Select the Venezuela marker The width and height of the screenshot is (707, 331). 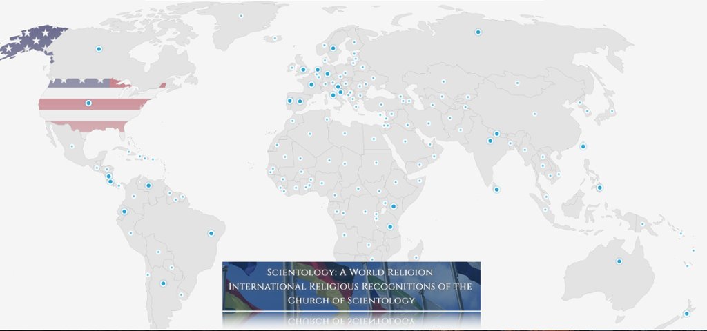[148, 185]
